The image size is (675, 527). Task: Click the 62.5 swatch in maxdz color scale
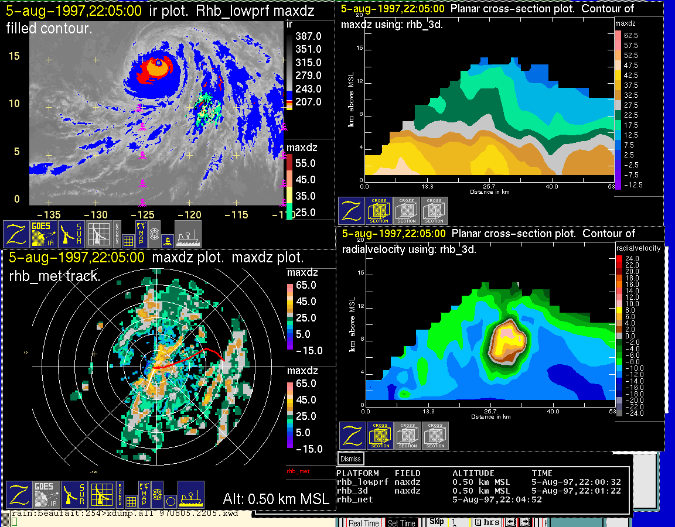pos(618,36)
